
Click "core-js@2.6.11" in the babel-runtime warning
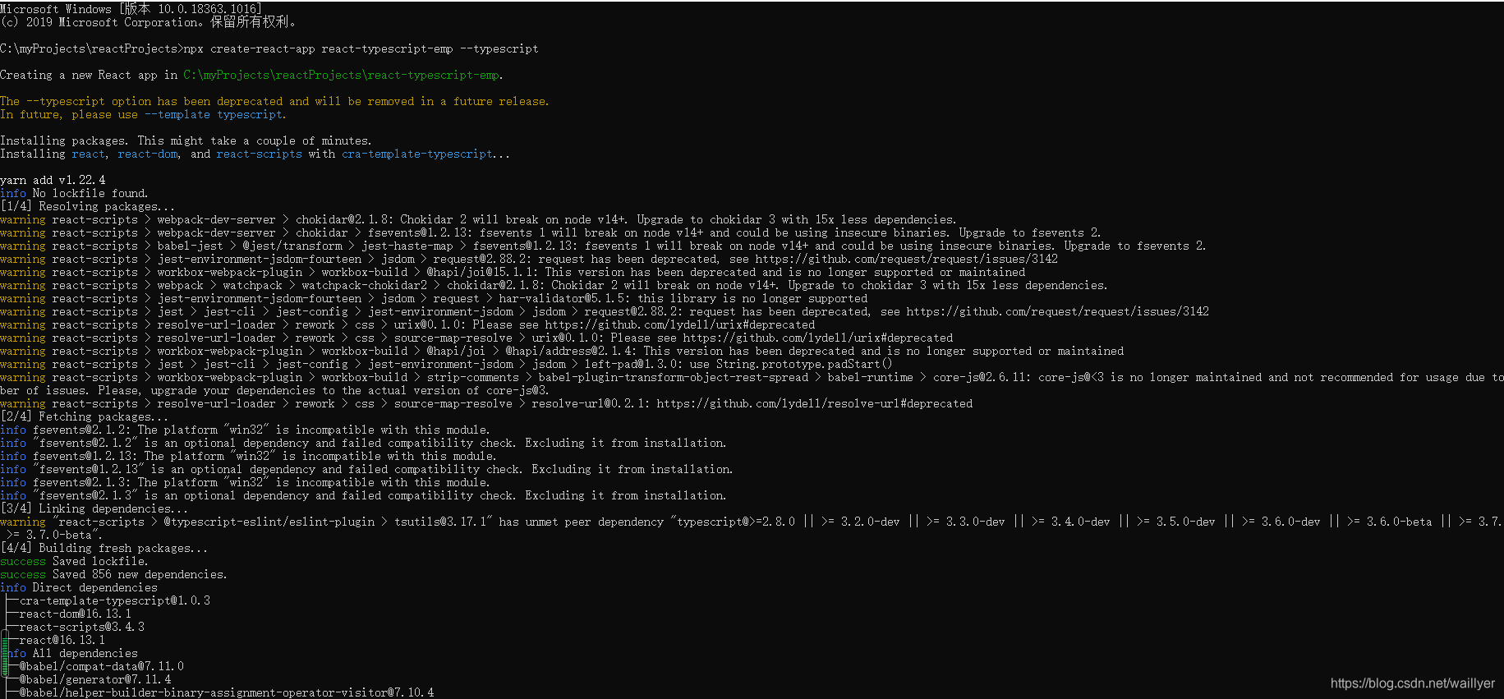coord(982,377)
